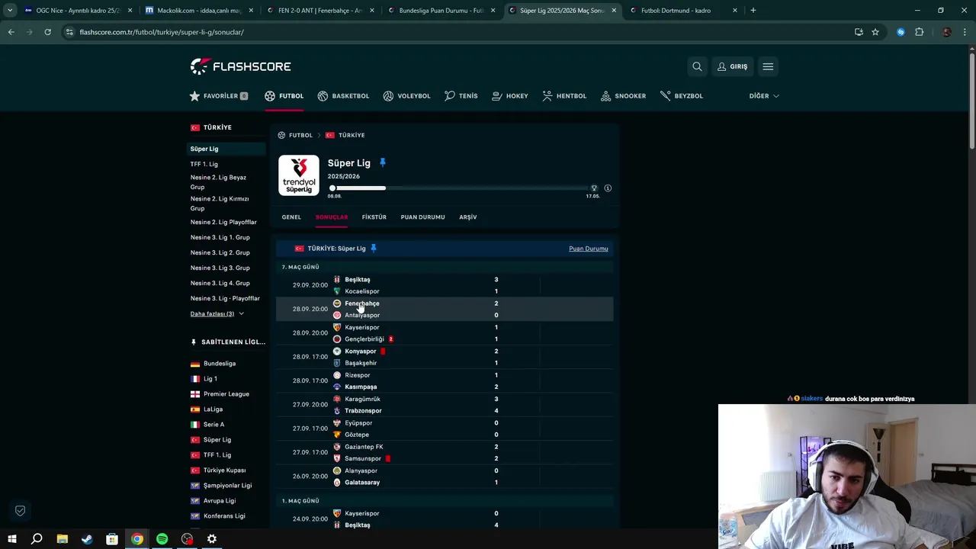The image size is (976, 549).
Task: Toggle the pin next to the Süper Lig title
Action: 383,163
